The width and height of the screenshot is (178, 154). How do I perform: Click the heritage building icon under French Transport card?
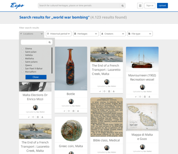coord(109,91)
